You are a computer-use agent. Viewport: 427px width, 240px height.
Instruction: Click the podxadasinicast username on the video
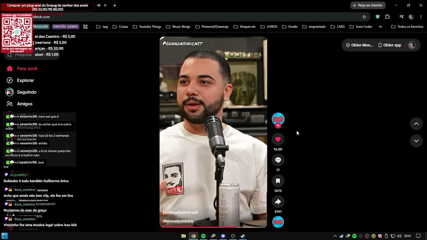[180, 212]
